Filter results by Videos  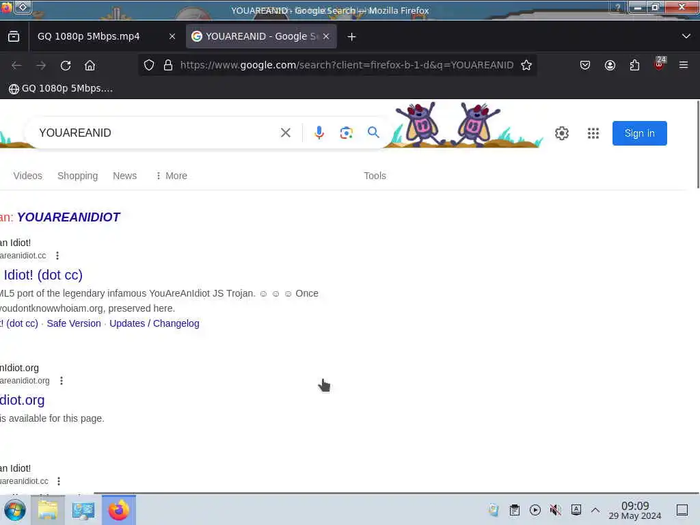[27, 176]
